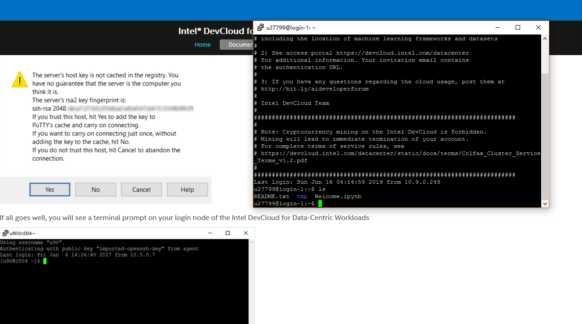This screenshot has height=324, width=582.
Task: Click README.txt in the ls output
Action: [272, 196]
